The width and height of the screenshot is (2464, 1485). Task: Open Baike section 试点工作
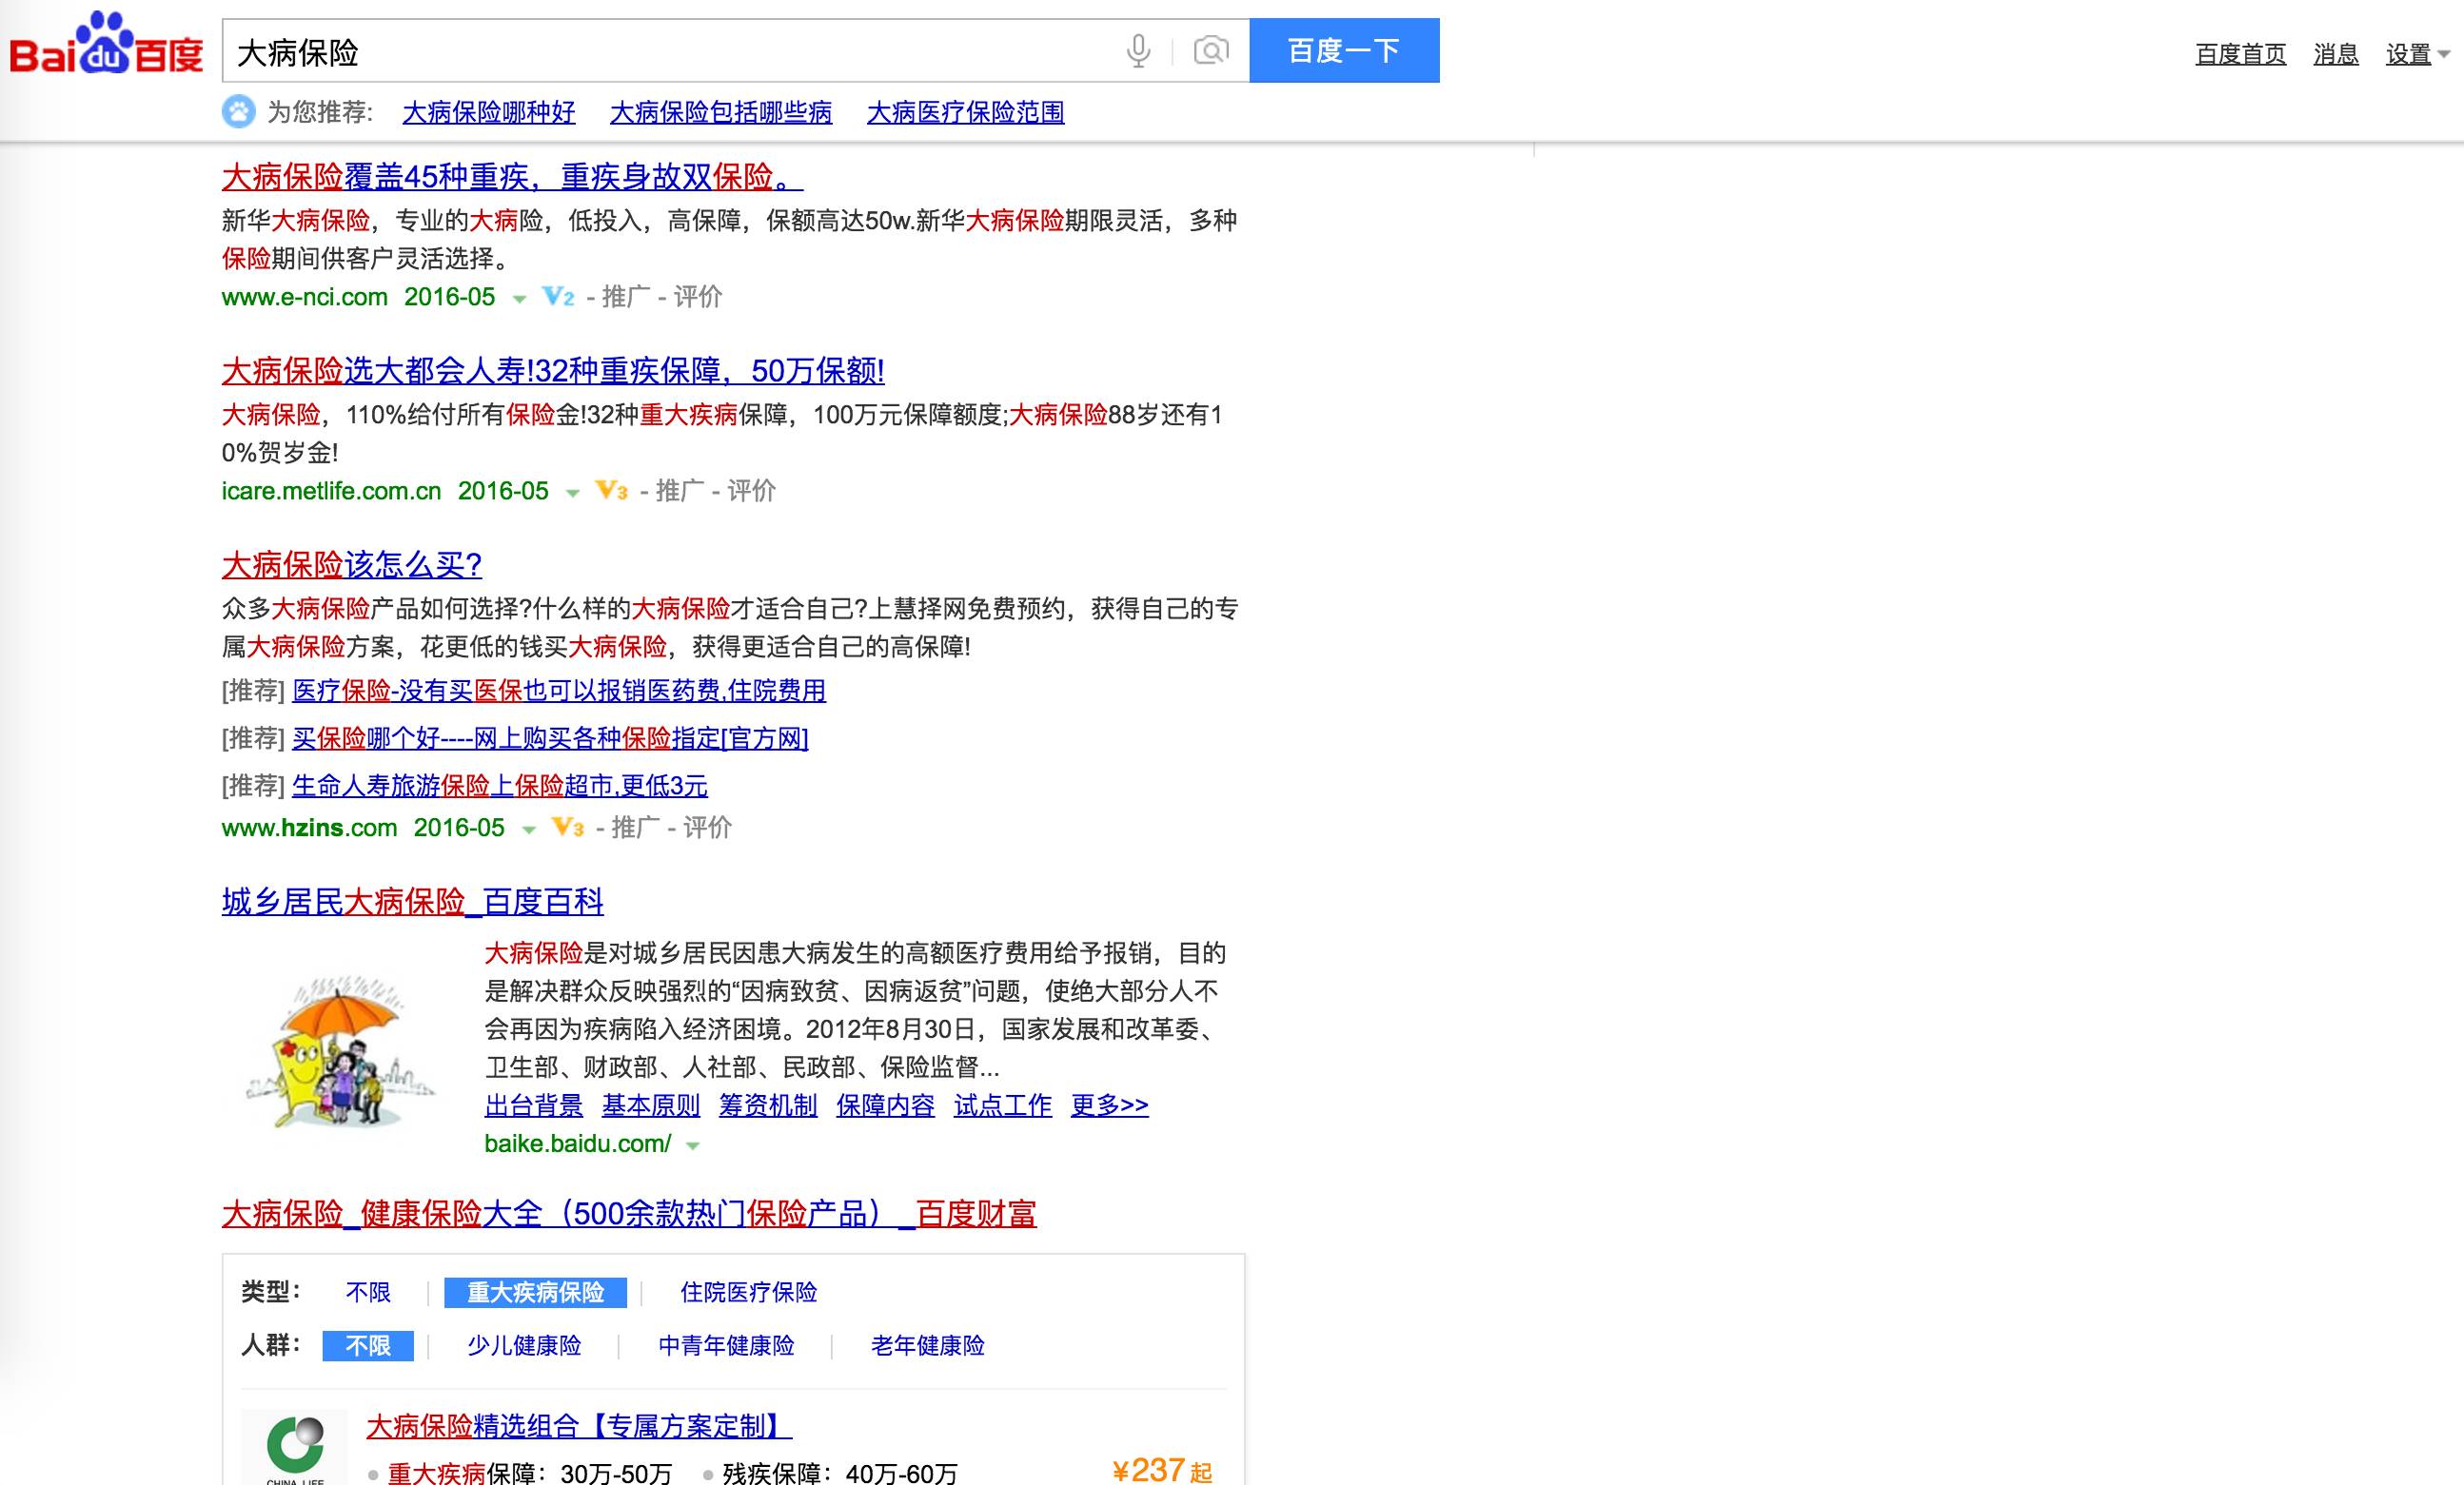point(1003,1105)
